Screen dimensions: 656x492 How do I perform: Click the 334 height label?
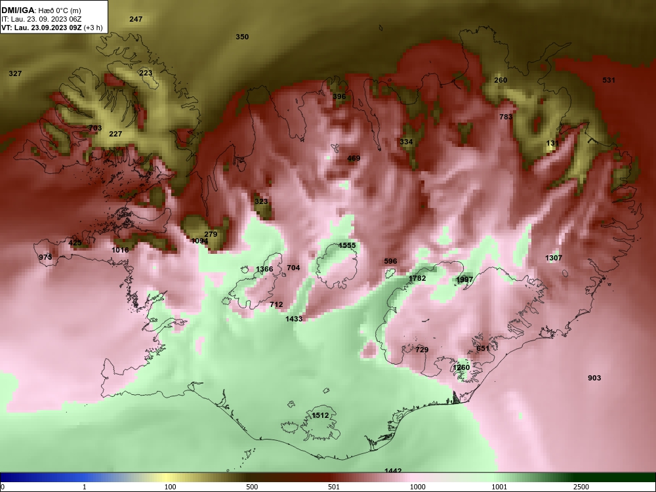[406, 142]
